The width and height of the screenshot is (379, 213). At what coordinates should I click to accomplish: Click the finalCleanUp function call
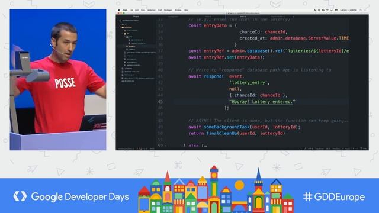pyautogui.click(x=221, y=133)
